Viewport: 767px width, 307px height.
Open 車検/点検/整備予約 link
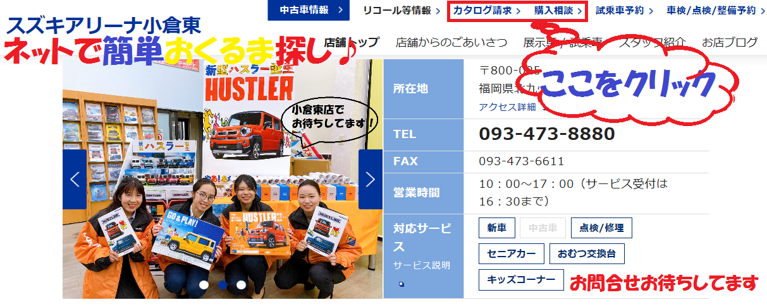pos(716,11)
